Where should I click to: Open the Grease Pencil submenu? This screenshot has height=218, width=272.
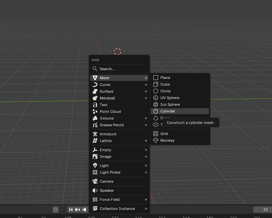pos(119,125)
